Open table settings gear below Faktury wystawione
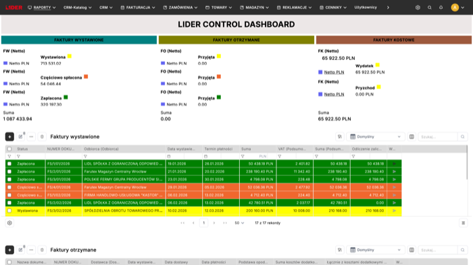 click(9, 223)
